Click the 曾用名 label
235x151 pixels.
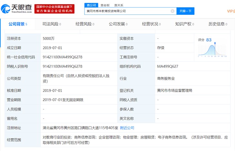(x=12, y=118)
